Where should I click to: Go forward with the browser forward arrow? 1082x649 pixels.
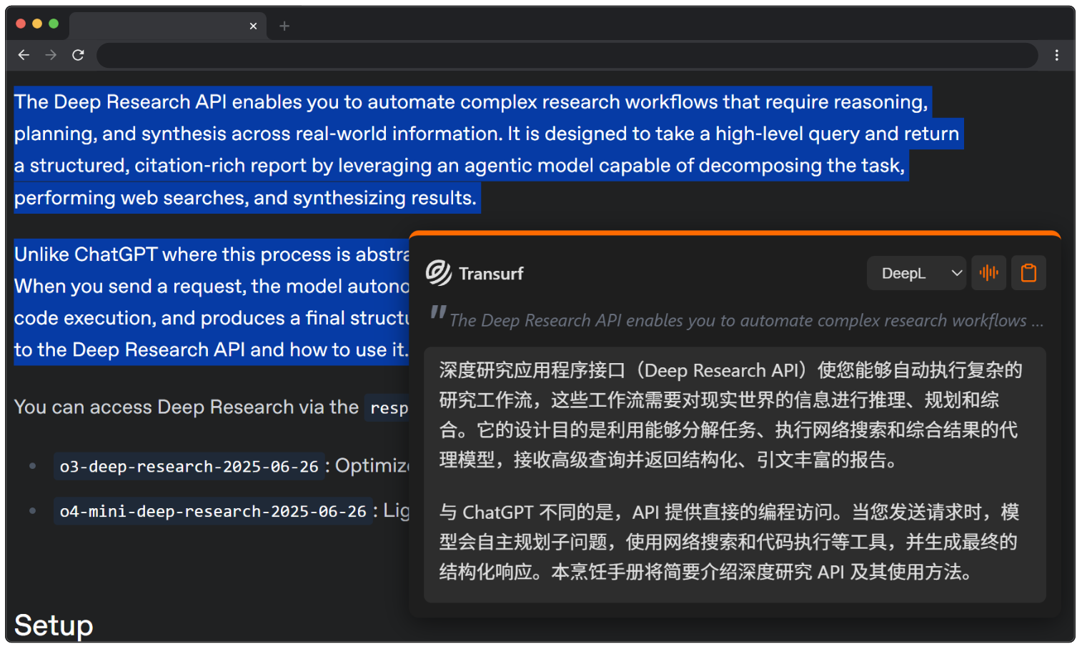(51, 55)
